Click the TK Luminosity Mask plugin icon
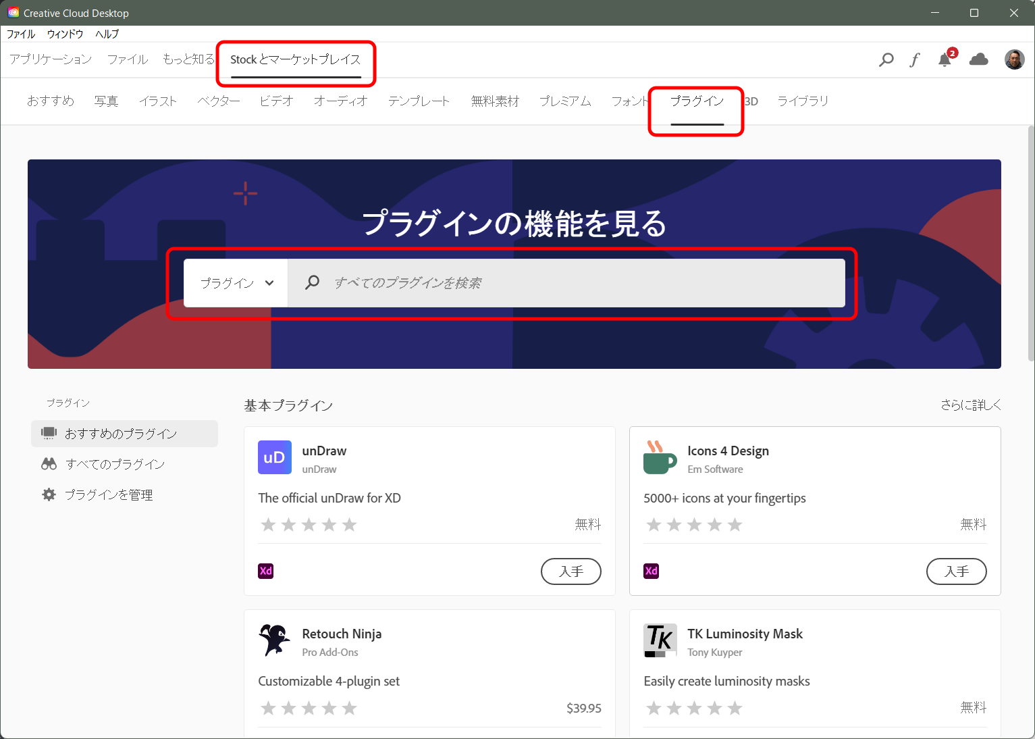This screenshot has height=739, width=1035. tap(660, 640)
